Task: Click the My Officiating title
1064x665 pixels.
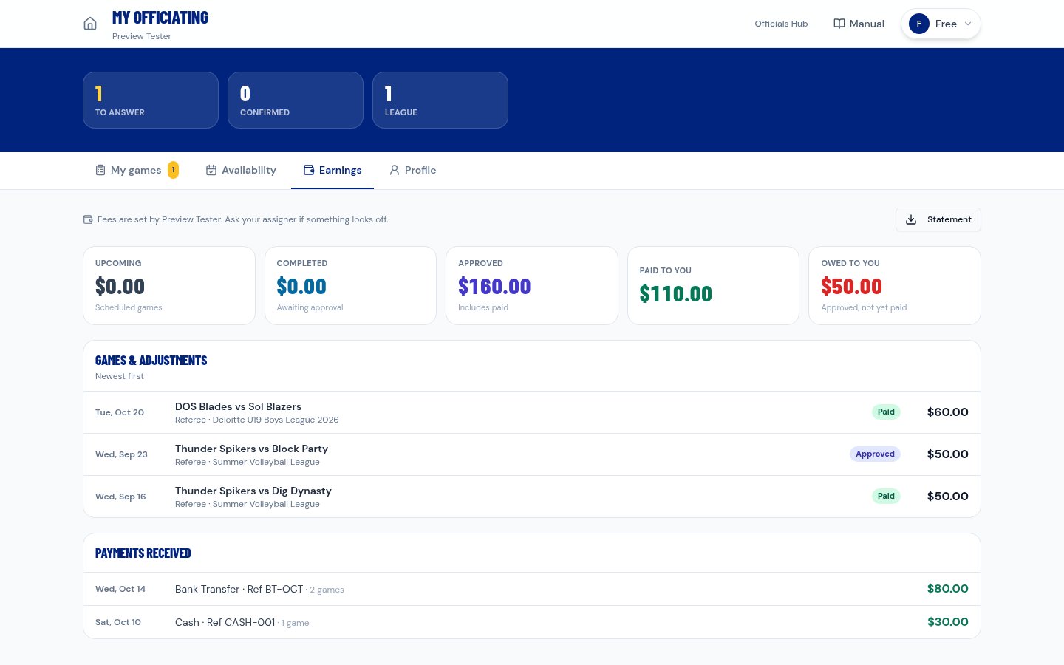Action: 160,18
